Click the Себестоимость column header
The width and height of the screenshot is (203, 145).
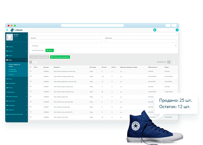(153, 67)
